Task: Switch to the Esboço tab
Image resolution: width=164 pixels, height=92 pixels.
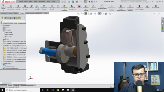Action: pyautogui.click(x=16, y=13)
